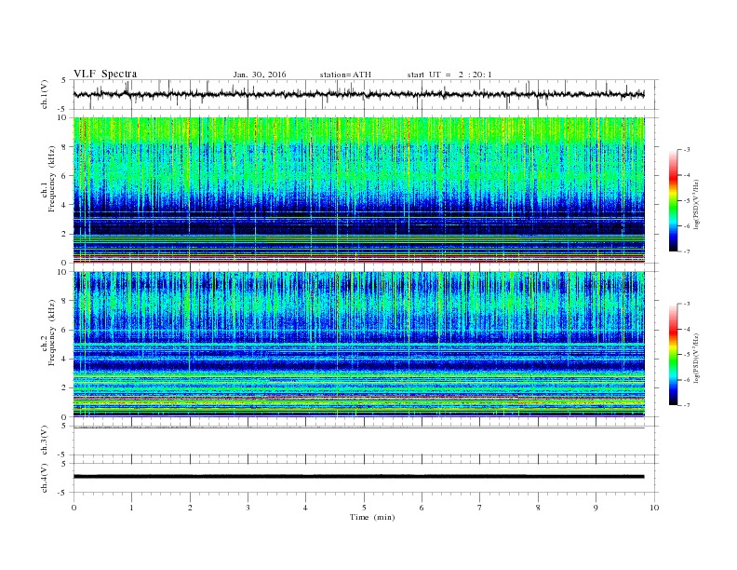This screenshot has height=570, width=737.
Task: Click the time axis tick label '2'
Action: (x=190, y=508)
